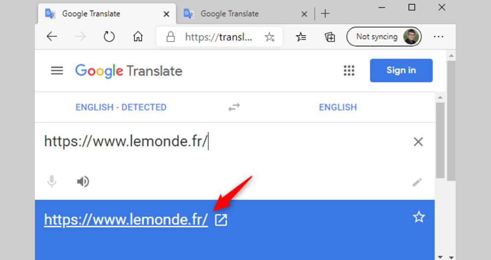Click the translated lemonde.fr link

pos(126,219)
